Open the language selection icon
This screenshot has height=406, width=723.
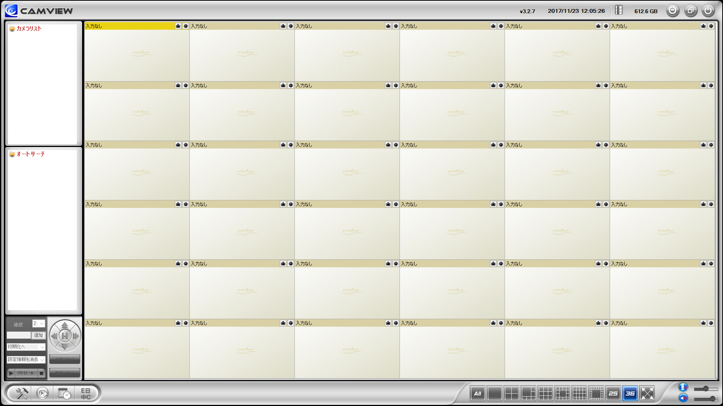86,394
